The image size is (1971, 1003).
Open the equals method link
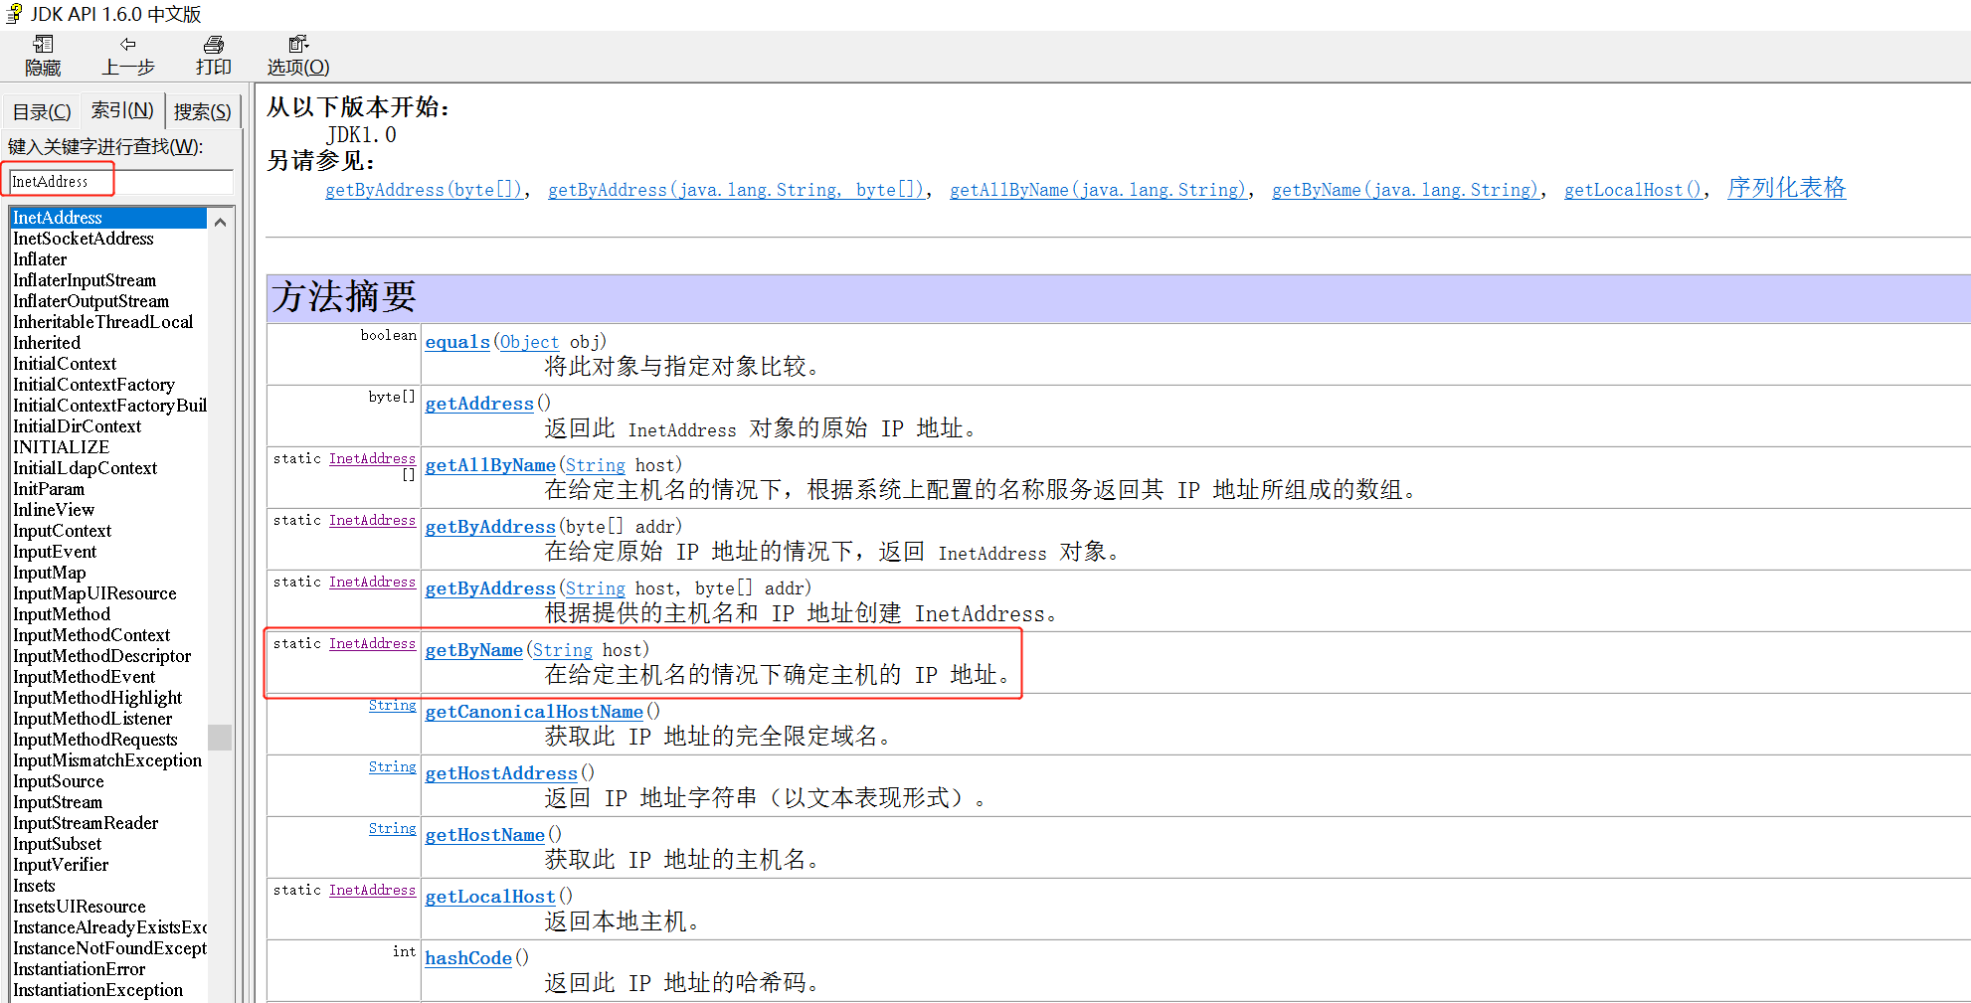point(457,342)
